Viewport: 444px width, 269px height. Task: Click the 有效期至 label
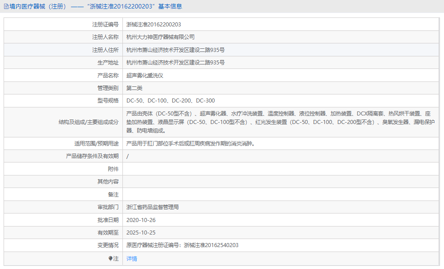(x=108, y=233)
